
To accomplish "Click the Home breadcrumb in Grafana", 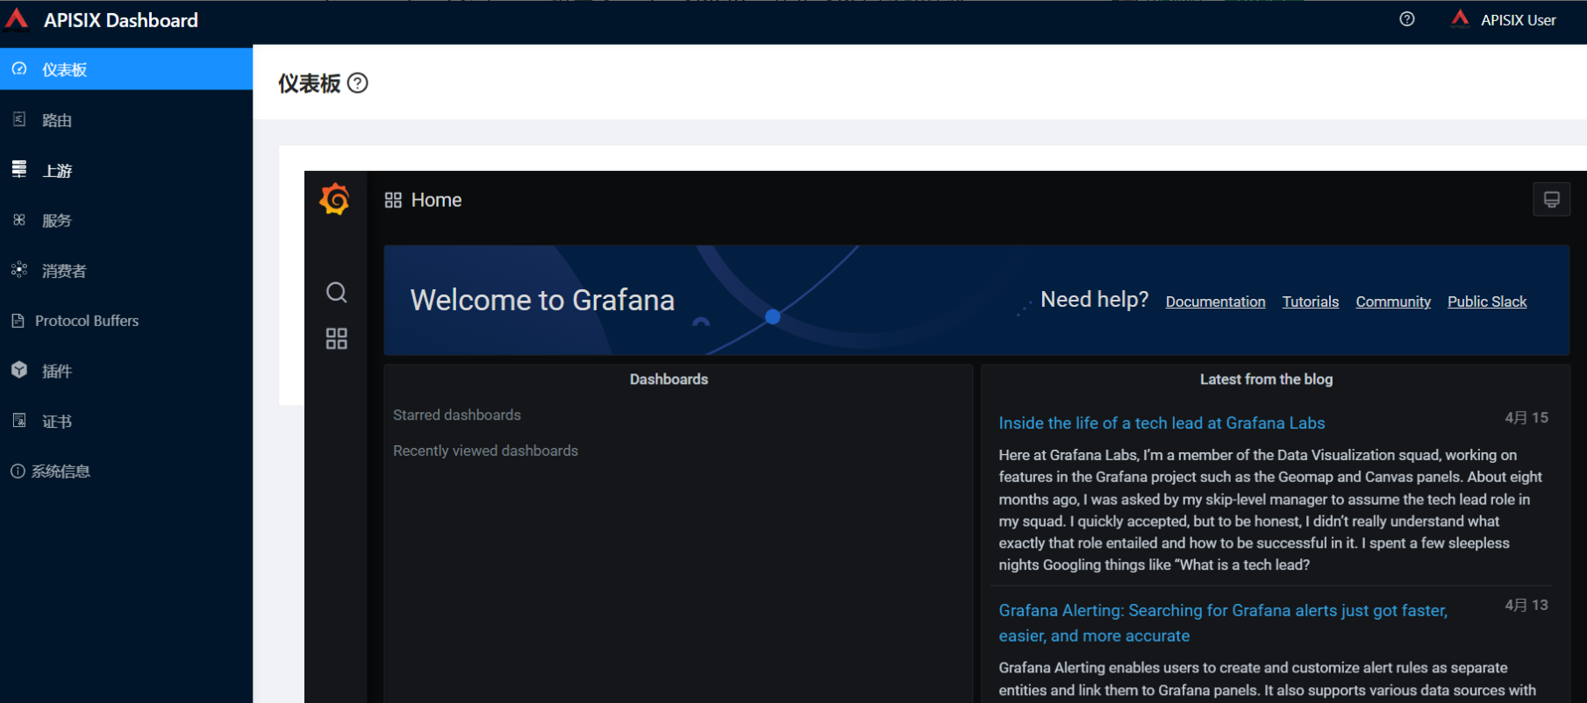I will (x=436, y=200).
